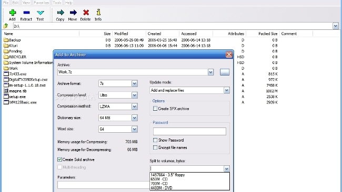The image size is (342, 192).
Task: Expand the address bar path dropdown
Action: tap(336, 26)
